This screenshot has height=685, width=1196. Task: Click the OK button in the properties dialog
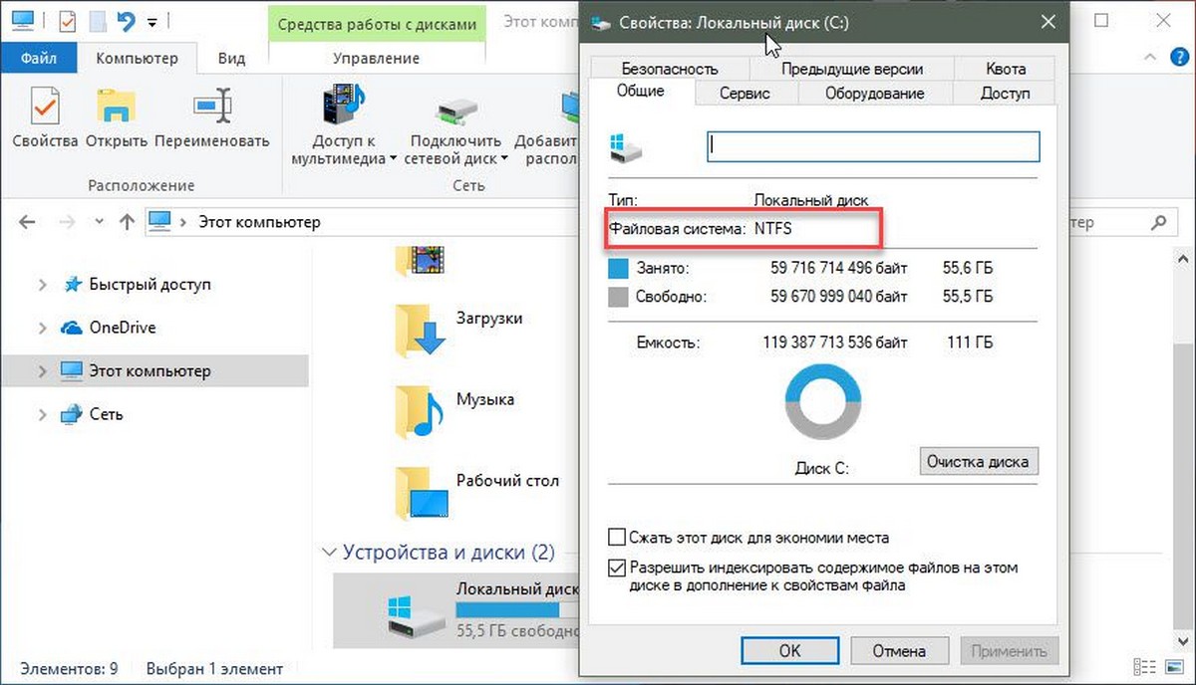pos(789,651)
